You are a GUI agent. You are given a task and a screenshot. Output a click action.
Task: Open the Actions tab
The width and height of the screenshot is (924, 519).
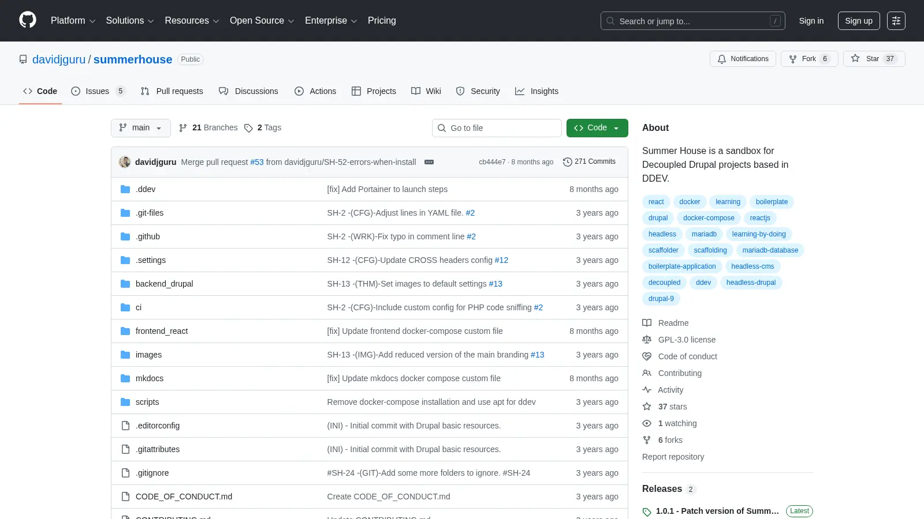tap(315, 91)
